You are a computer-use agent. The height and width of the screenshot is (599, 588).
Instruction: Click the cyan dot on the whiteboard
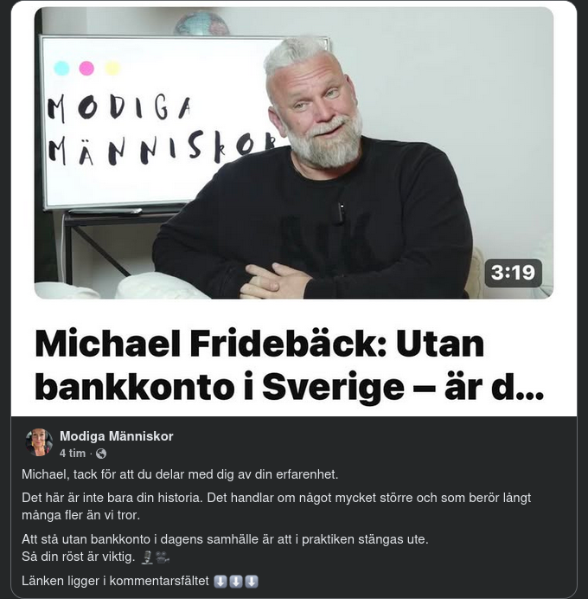click(x=61, y=68)
